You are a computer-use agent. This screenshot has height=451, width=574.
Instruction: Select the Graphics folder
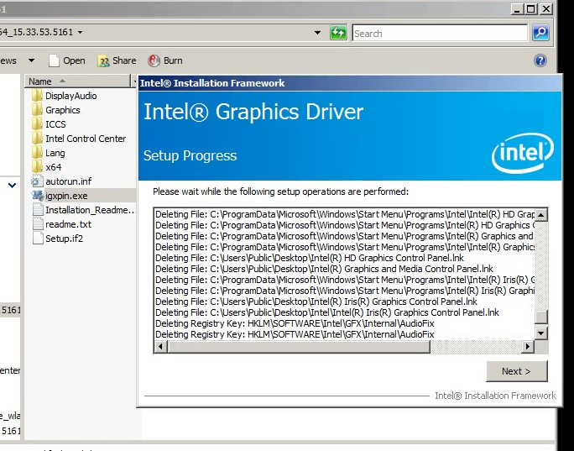62,110
